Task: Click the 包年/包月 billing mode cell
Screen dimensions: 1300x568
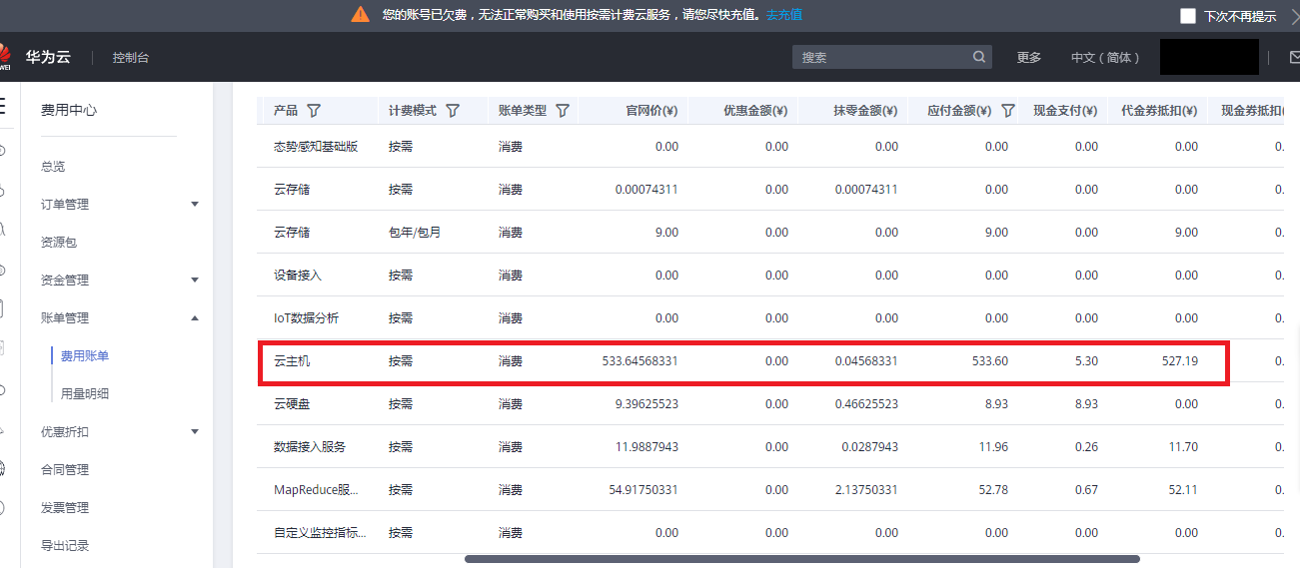Action: click(x=415, y=233)
